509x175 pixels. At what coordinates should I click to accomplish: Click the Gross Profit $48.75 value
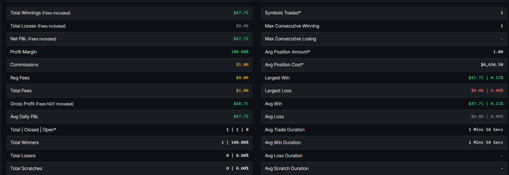click(241, 104)
